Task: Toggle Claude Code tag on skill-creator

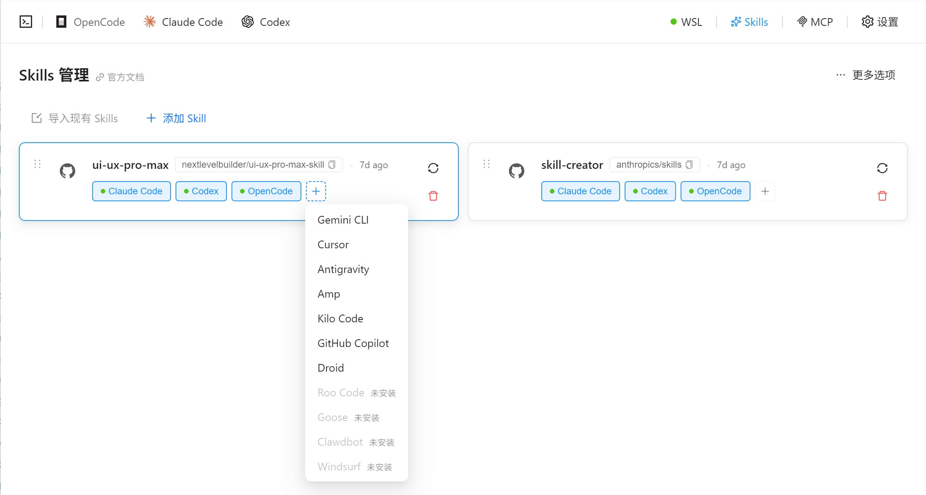Action: pyautogui.click(x=581, y=191)
